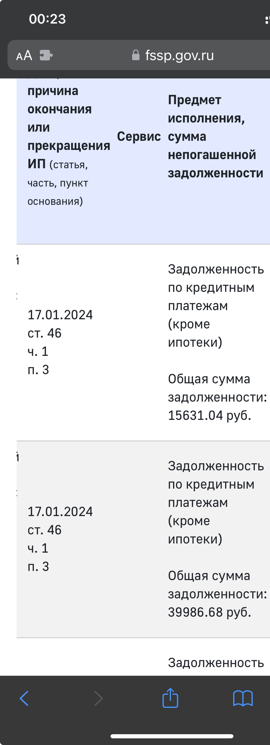
Task: Tap the Safari forward arrow
Action: click(x=99, y=698)
